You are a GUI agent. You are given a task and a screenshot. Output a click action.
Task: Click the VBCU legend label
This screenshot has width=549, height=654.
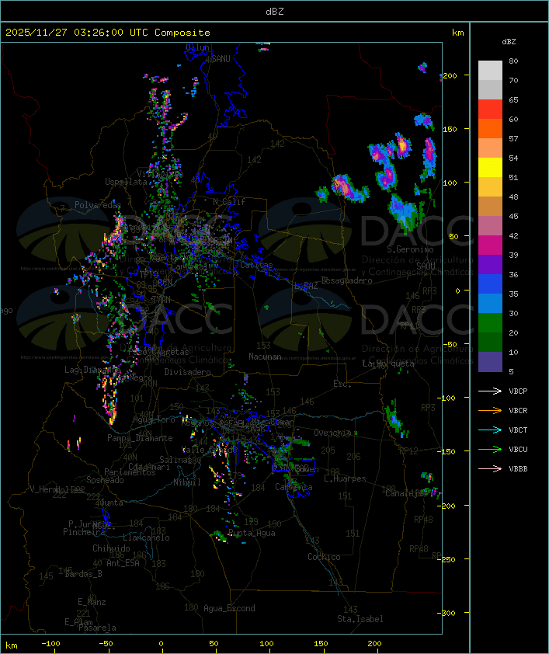pyautogui.click(x=518, y=449)
